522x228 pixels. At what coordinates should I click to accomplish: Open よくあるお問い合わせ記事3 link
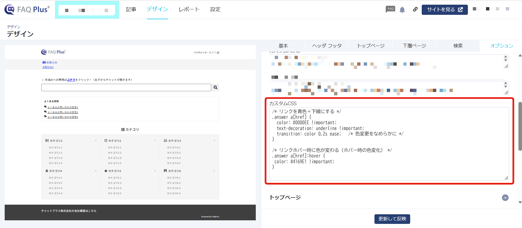click(63, 117)
